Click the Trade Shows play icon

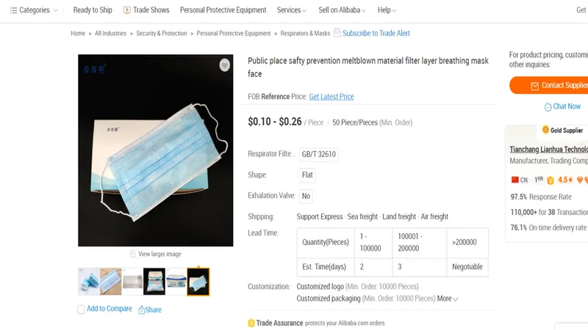click(127, 10)
